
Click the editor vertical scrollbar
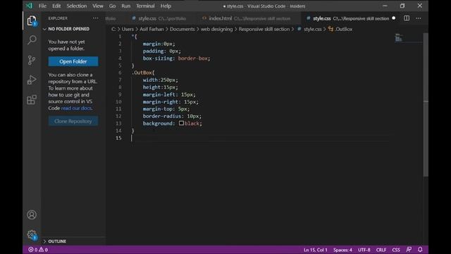(426, 104)
